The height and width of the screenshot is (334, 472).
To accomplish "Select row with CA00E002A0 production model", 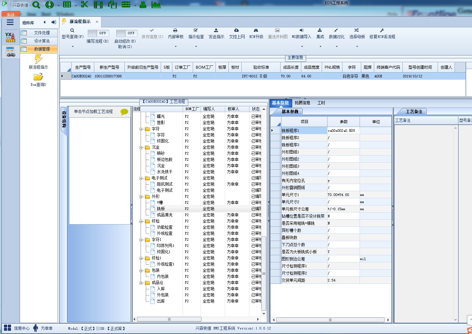I will pyautogui.click(x=263, y=76).
